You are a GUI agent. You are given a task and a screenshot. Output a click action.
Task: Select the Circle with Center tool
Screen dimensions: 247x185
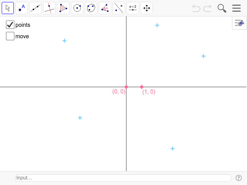[x=77, y=8]
